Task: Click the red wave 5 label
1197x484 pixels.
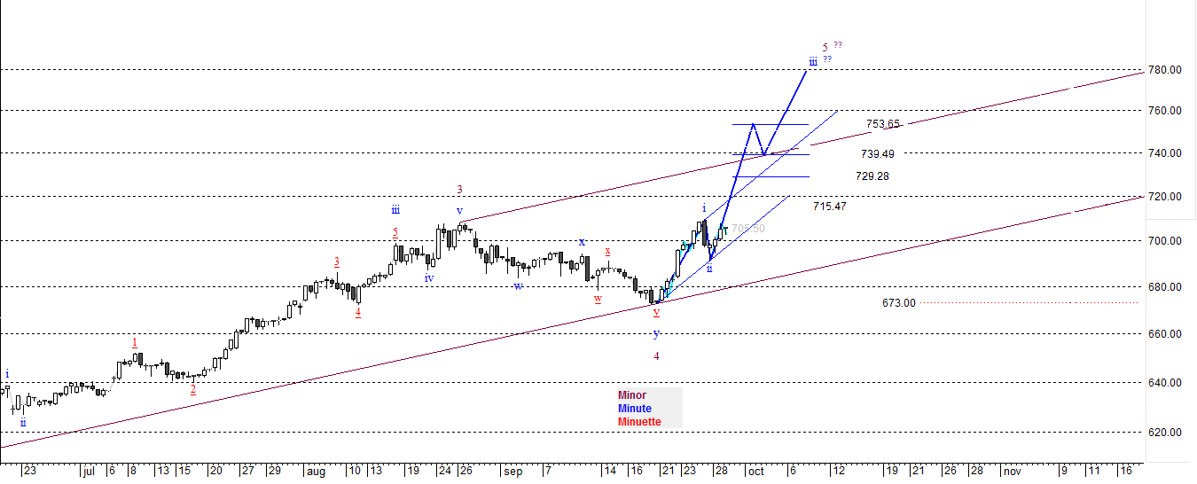Action: pos(395,233)
